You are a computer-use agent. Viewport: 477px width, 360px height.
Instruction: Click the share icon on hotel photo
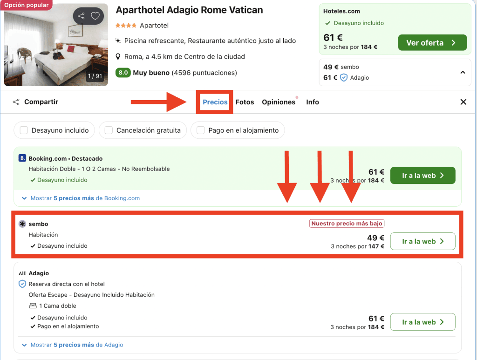[x=82, y=16]
